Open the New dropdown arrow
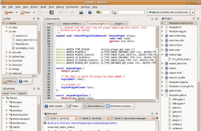Screen dimensions: 201x131 (x=17, y=12)
